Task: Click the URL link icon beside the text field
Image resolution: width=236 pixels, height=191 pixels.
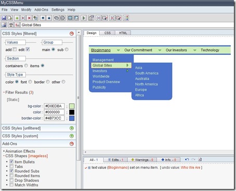Action: point(11,25)
